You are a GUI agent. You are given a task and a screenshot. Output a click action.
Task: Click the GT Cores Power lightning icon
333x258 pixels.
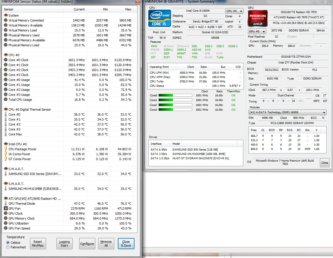click(x=6, y=159)
